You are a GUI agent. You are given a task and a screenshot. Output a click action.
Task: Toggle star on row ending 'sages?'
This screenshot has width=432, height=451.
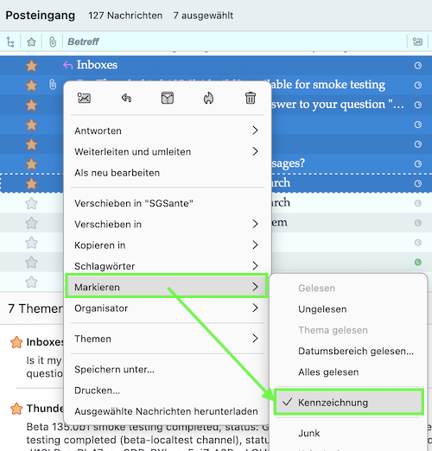pos(31,164)
